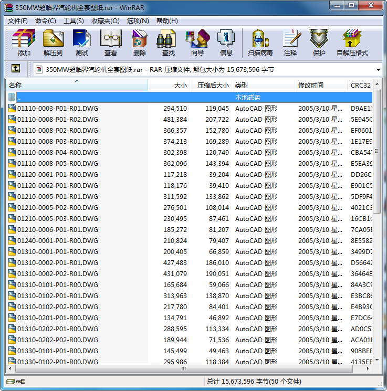This screenshot has height=391, width=387.
Task: Click the 删除 (Delete) toolbar icon
Action: pyautogui.click(x=139, y=43)
